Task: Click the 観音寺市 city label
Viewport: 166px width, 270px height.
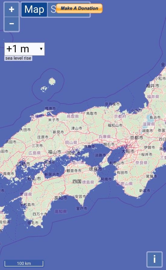Action: coord(74,171)
